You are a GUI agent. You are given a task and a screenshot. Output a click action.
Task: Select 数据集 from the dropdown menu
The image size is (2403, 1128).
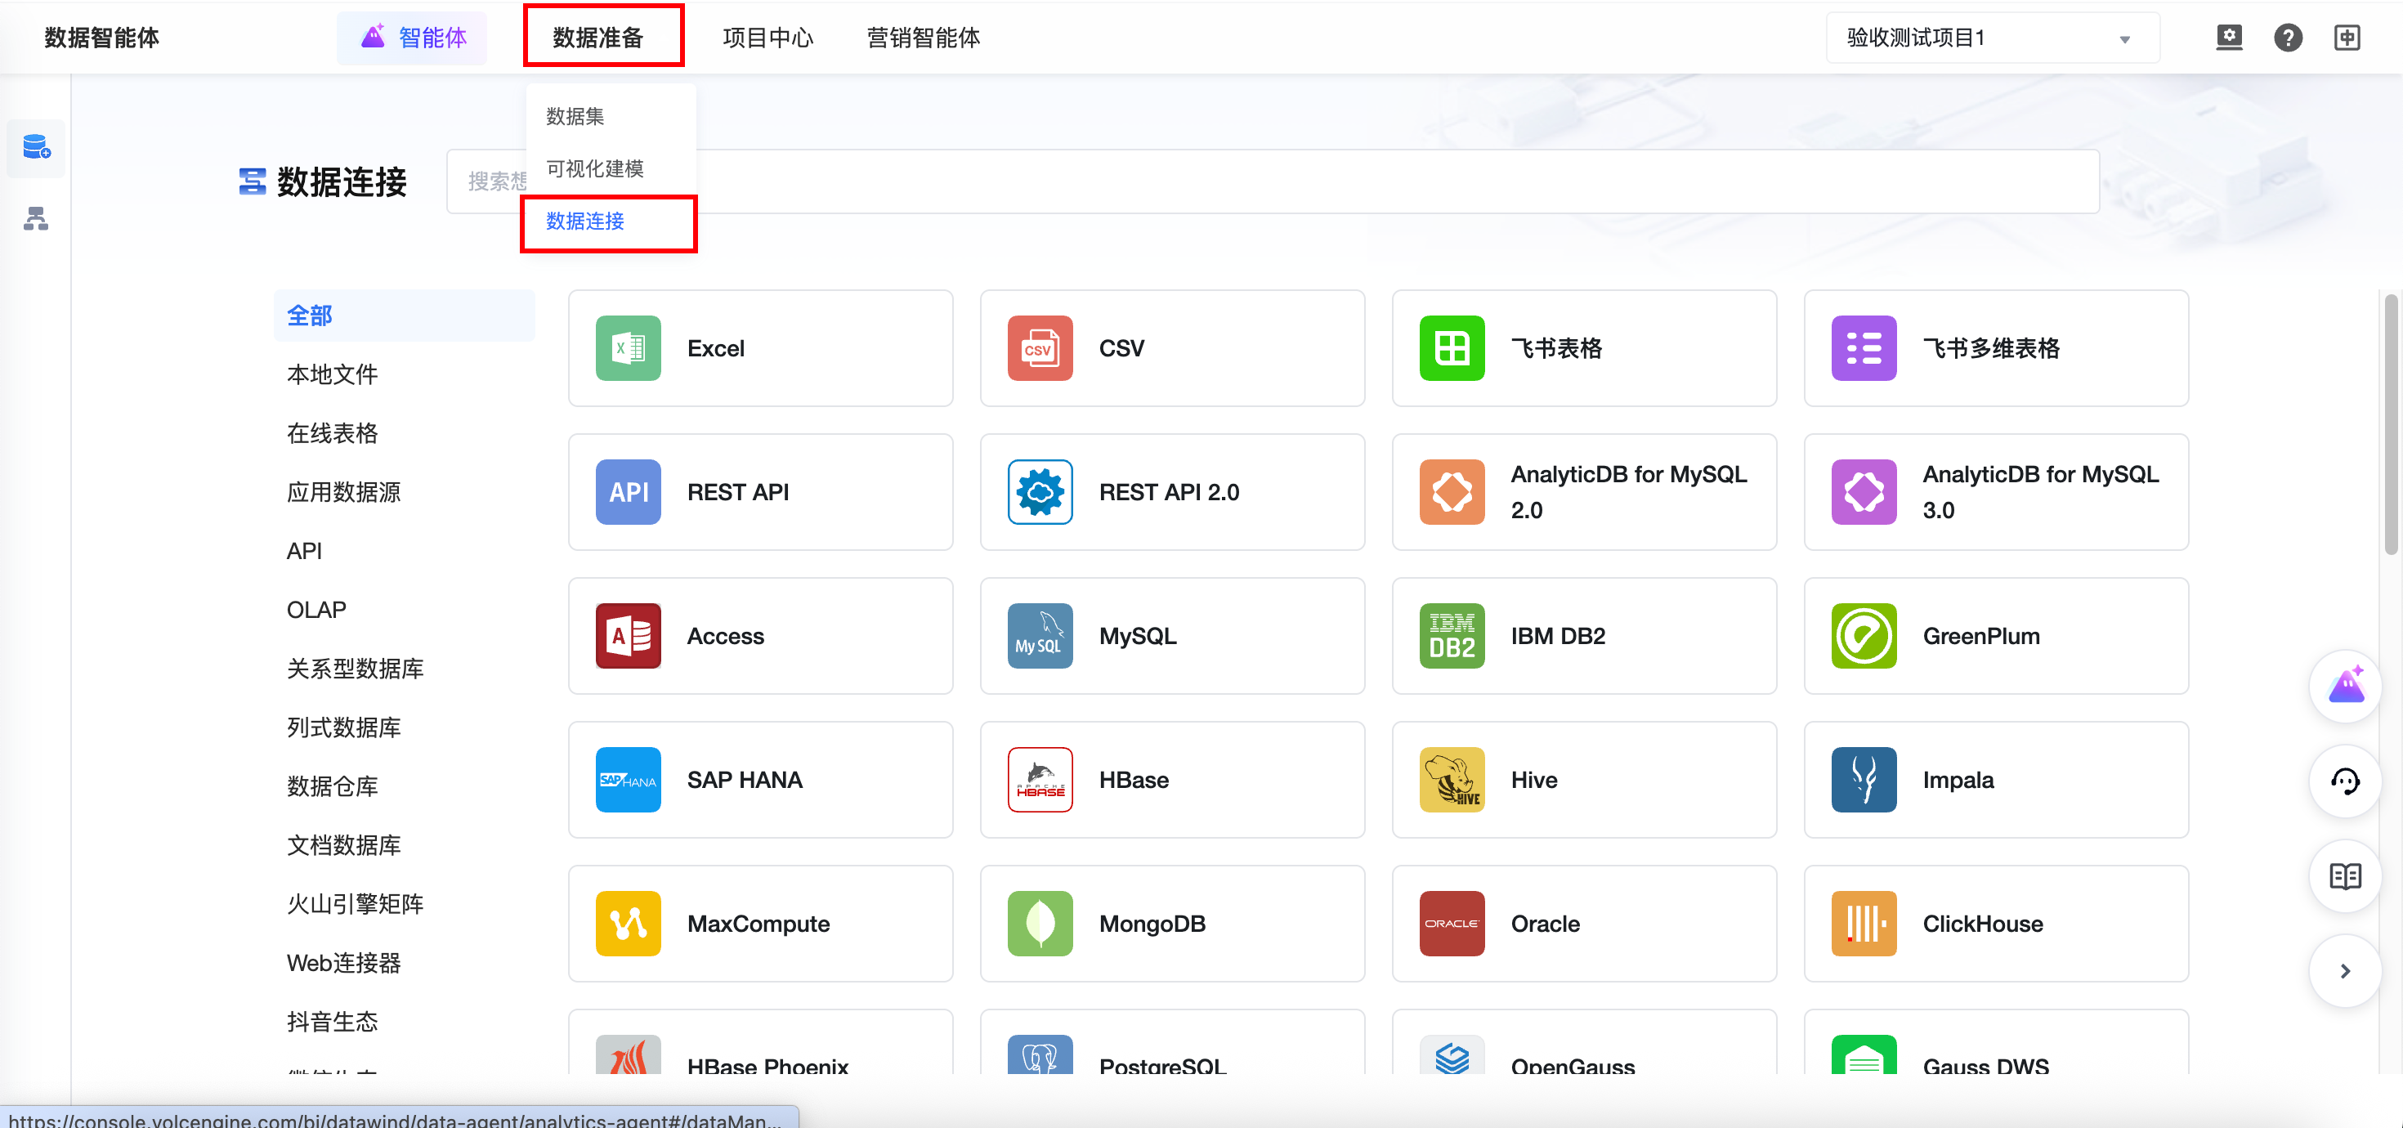point(575,117)
